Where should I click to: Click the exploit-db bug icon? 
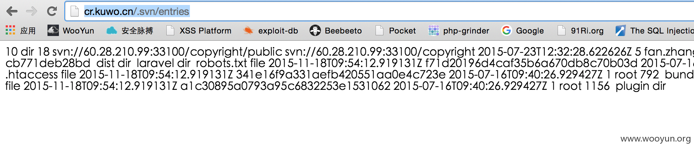tap(248, 31)
